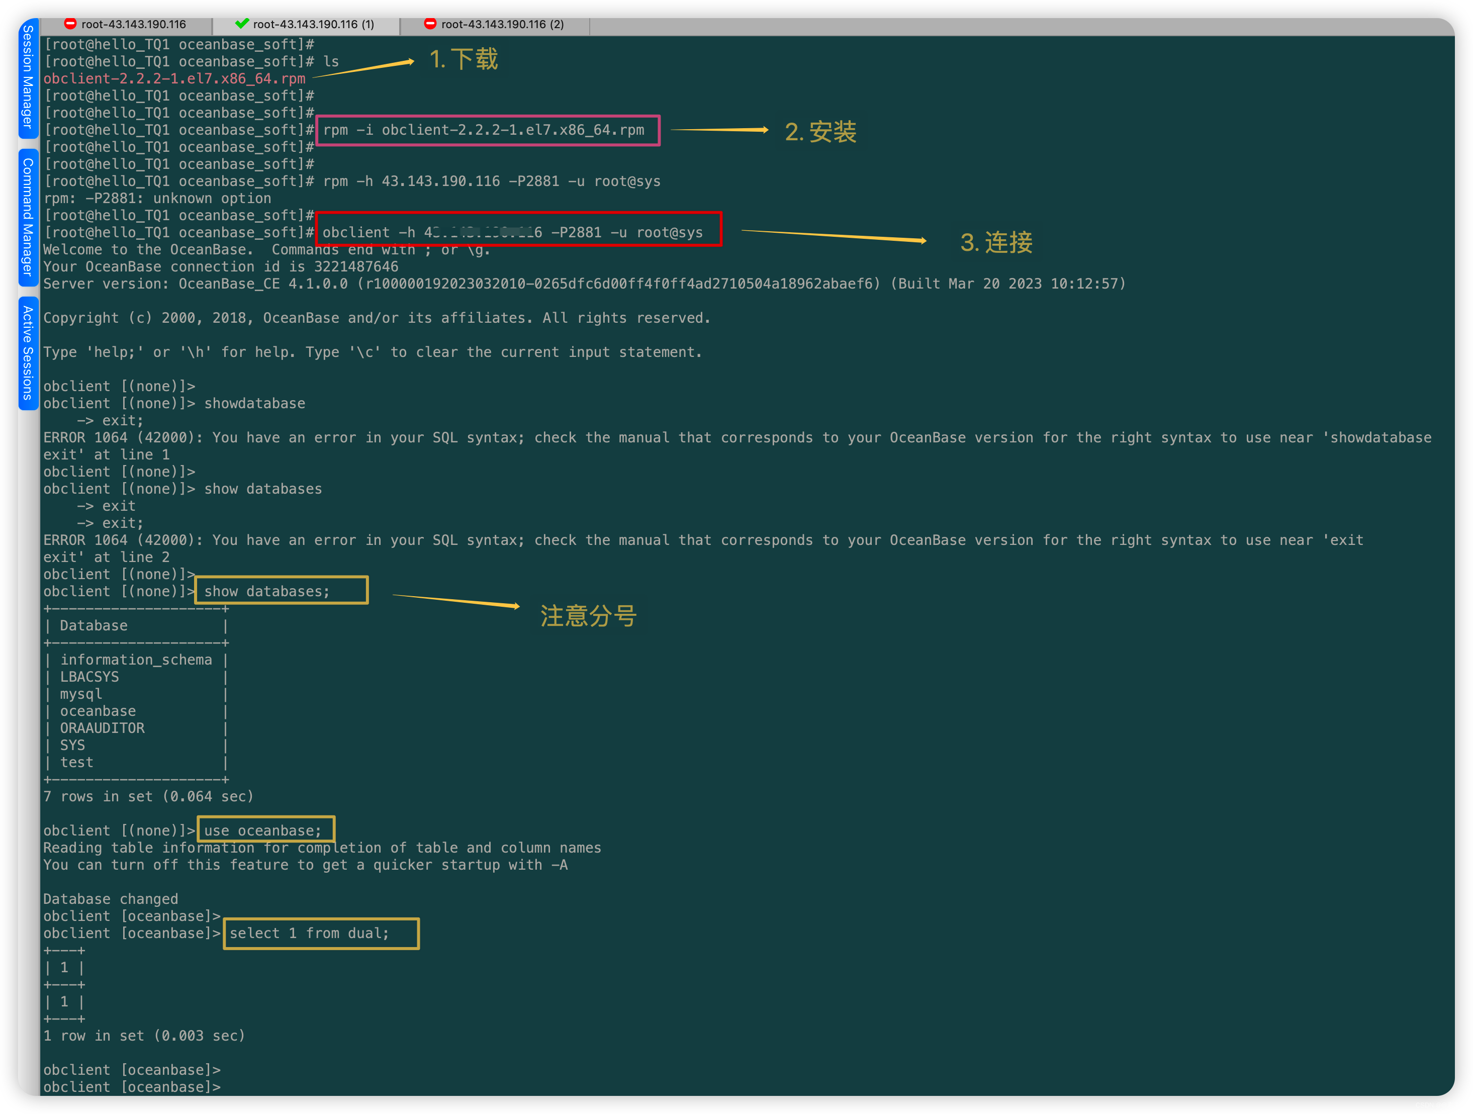Click the red disconnected icon on the first session tab

tap(70, 23)
